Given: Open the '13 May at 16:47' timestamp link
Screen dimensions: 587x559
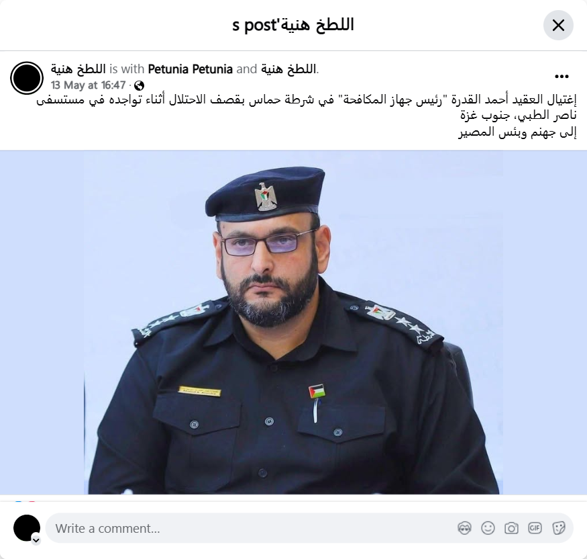Looking at the screenshot, I should coord(88,85).
